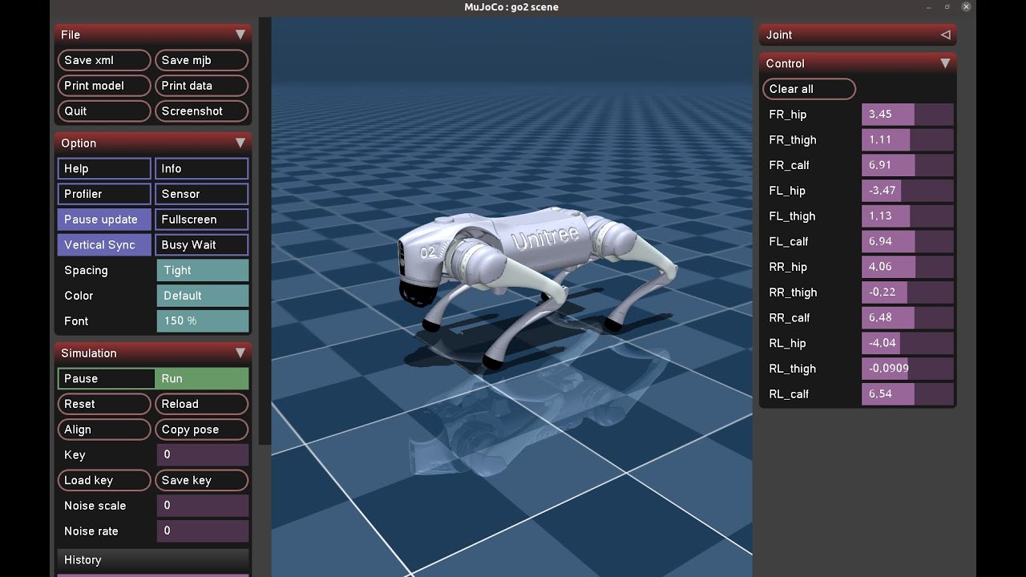Take a Screenshot of the scene
Image resolution: width=1026 pixels, height=577 pixels.
tap(201, 111)
